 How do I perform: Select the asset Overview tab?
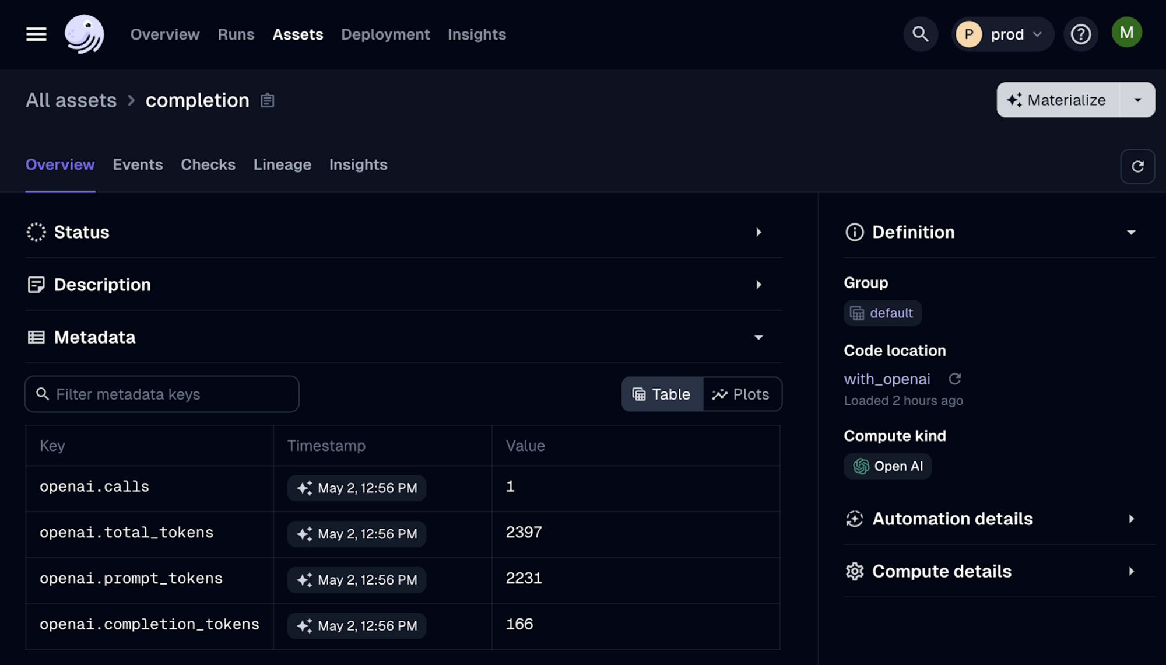pyautogui.click(x=60, y=164)
